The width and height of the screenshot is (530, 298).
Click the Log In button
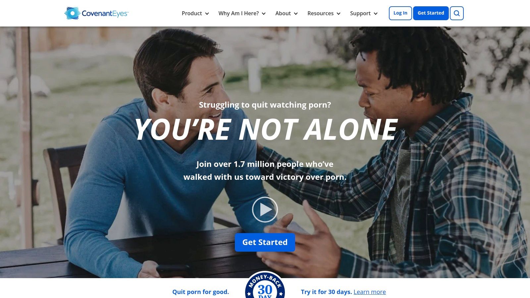pyautogui.click(x=400, y=13)
